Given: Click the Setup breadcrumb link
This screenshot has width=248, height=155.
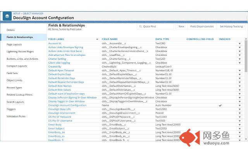Looking at the screenshot, I should [x=17, y=14].
